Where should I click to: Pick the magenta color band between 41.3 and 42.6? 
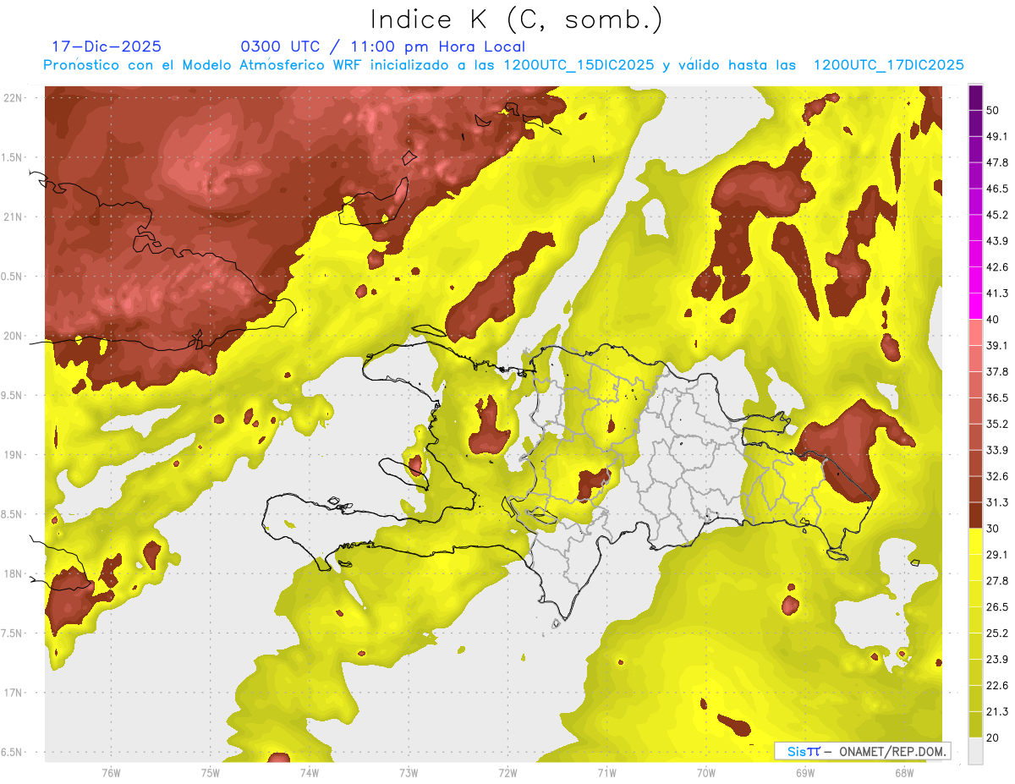click(975, 280)
